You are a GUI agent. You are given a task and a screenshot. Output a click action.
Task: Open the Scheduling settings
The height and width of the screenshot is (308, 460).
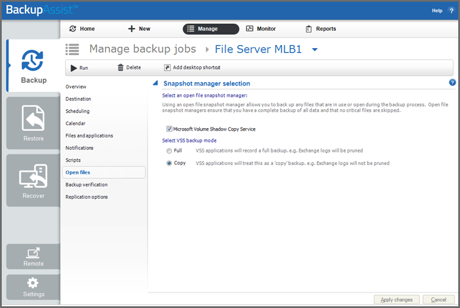(x=77, y=111)
